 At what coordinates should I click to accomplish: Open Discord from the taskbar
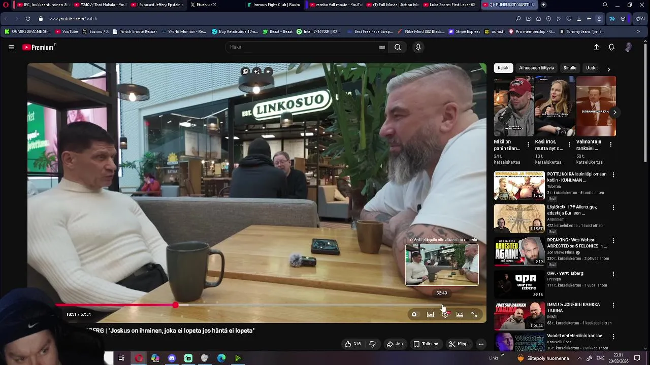pyautogui.click(x=172, y=358)
